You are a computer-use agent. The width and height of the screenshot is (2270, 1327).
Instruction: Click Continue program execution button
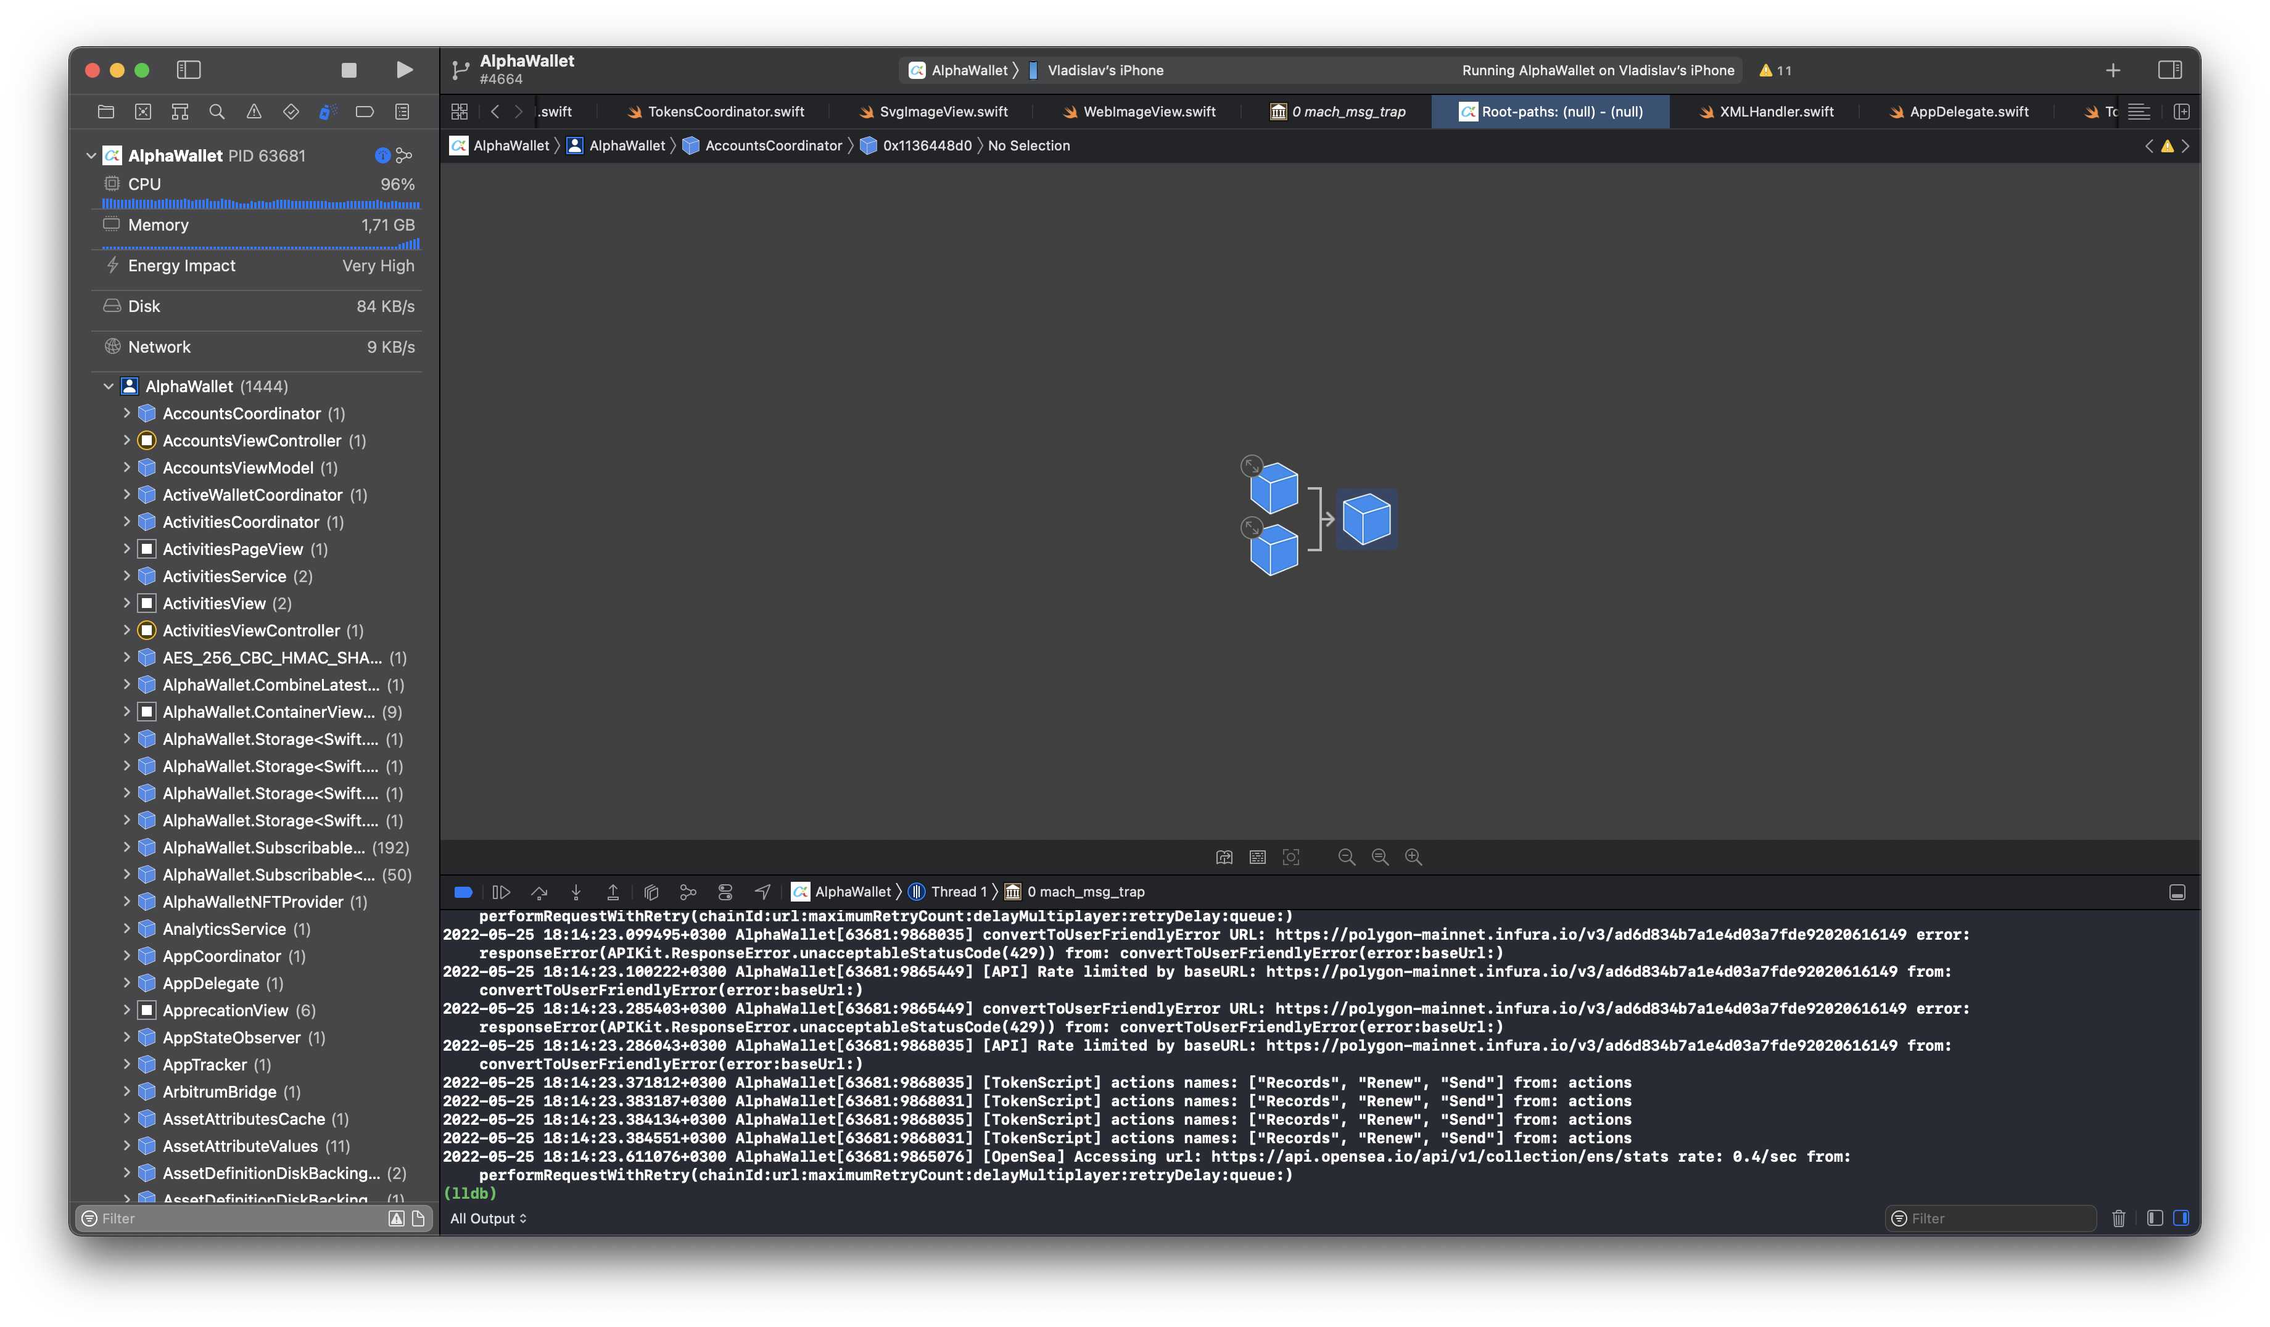point(501,892)
